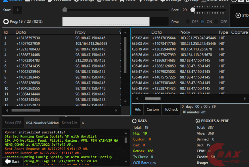Screen dimensions: 249x167
Task: Turn proxies OFF with radio option
Action: [x=216, y=22]
